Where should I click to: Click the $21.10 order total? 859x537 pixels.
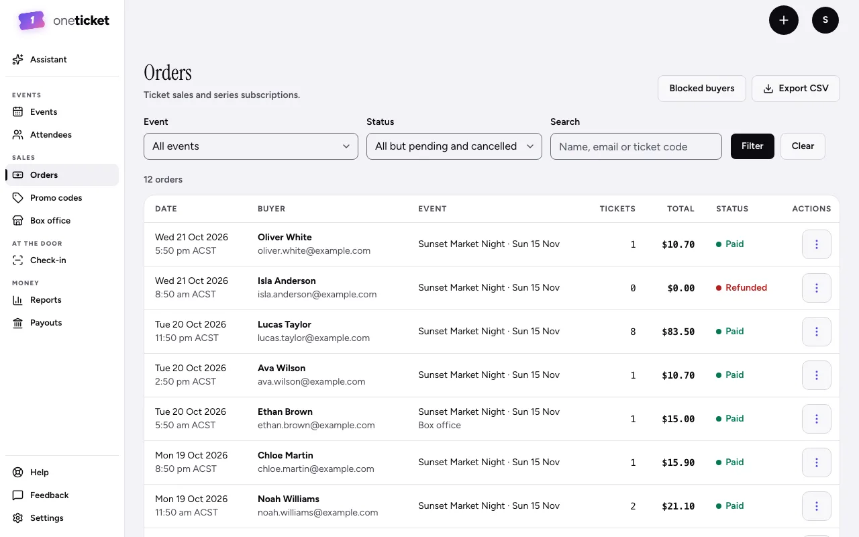(x=678, y=506)
